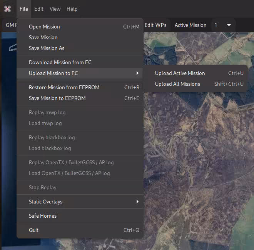Open Safe Homes from File menu
The height and width of the screenshot is (250, 254).
click(x=80, y=216)
